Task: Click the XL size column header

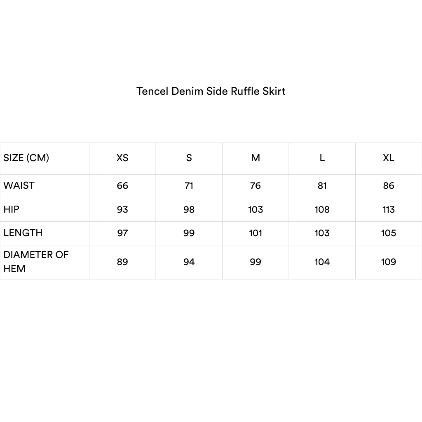Action: 388,158
